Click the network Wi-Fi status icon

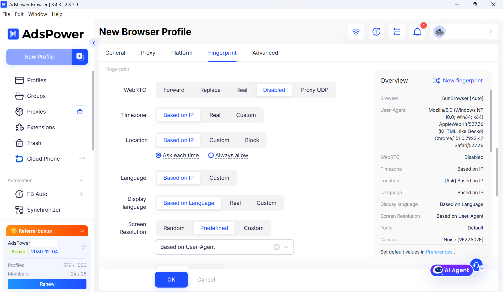click(356, 32)
